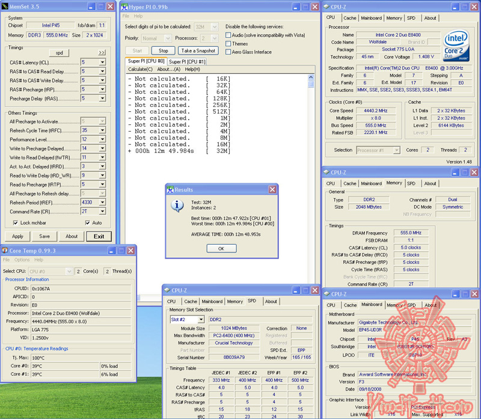The height and width of the screenshot is (419, 481).
Task: Click the Take a Snapshot button
Action: [x=198, y=50]
